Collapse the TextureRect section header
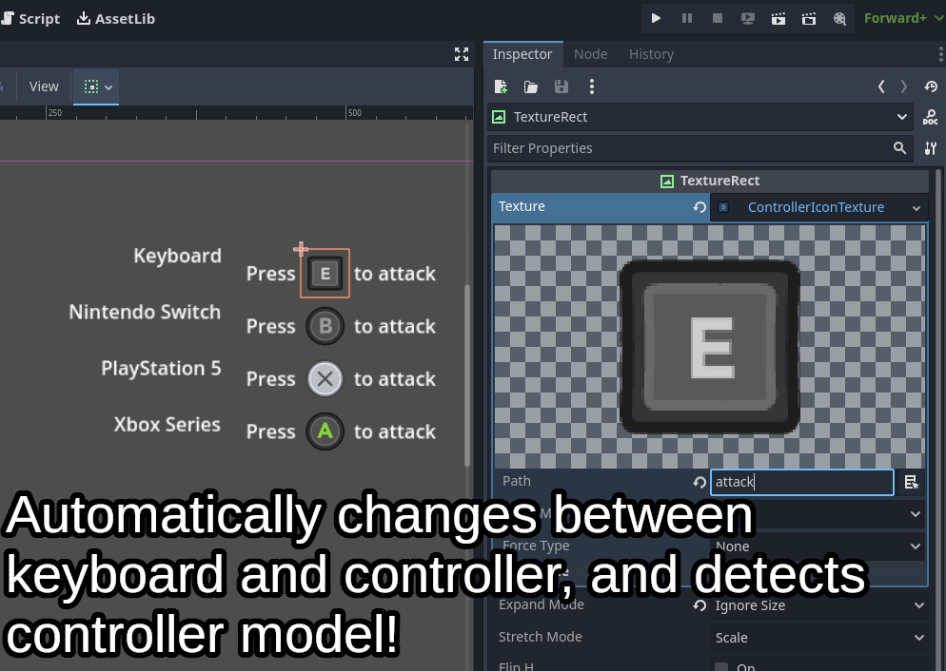 710,181
